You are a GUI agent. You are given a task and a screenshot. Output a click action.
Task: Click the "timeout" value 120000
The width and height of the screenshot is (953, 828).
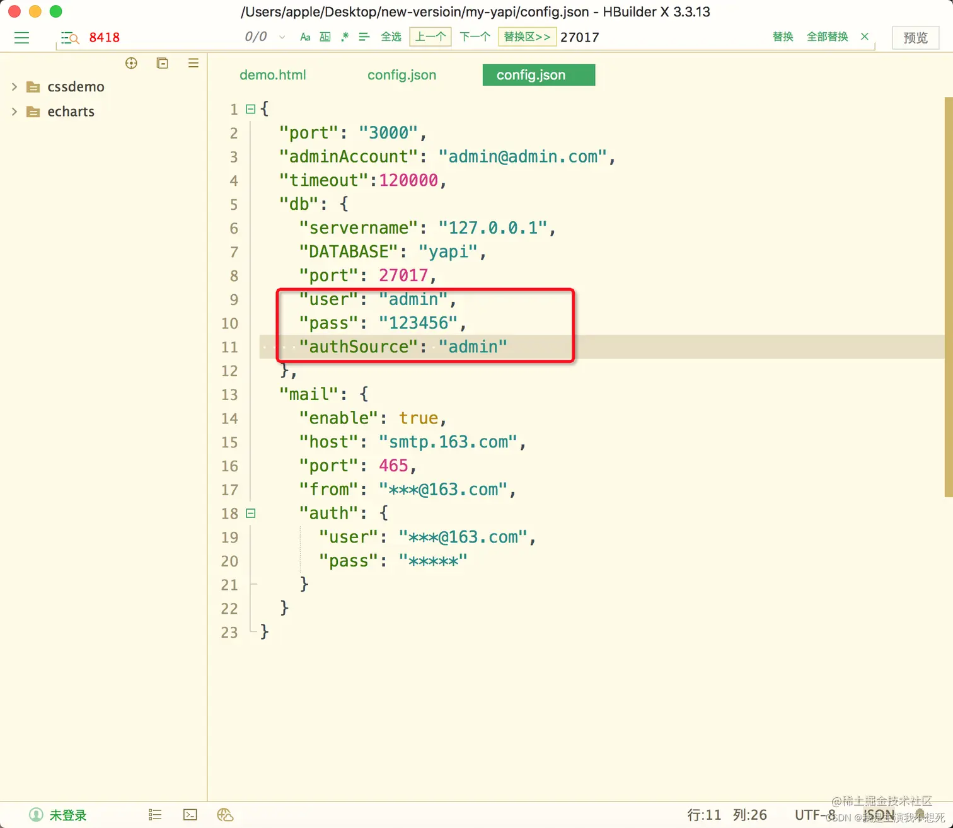coord(408,181)
